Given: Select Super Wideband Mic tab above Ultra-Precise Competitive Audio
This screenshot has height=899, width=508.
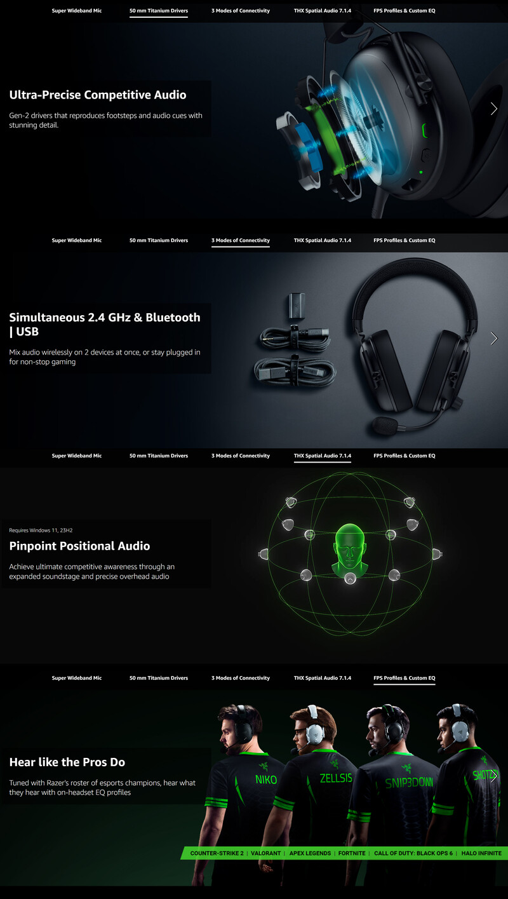Looking at the screenshot, I should [77, 11].
